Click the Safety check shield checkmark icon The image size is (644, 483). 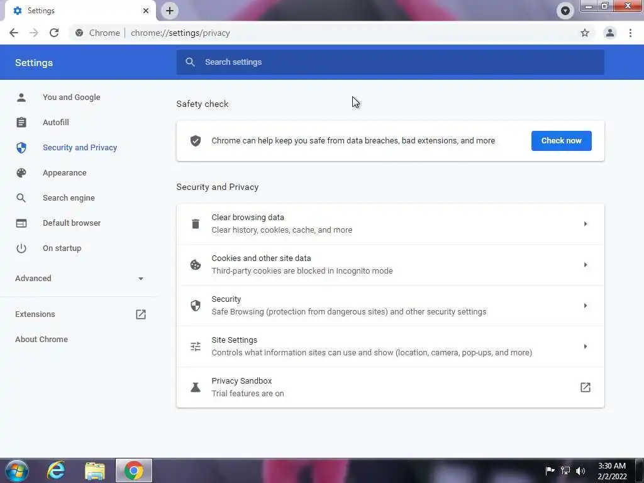(196, 141)
